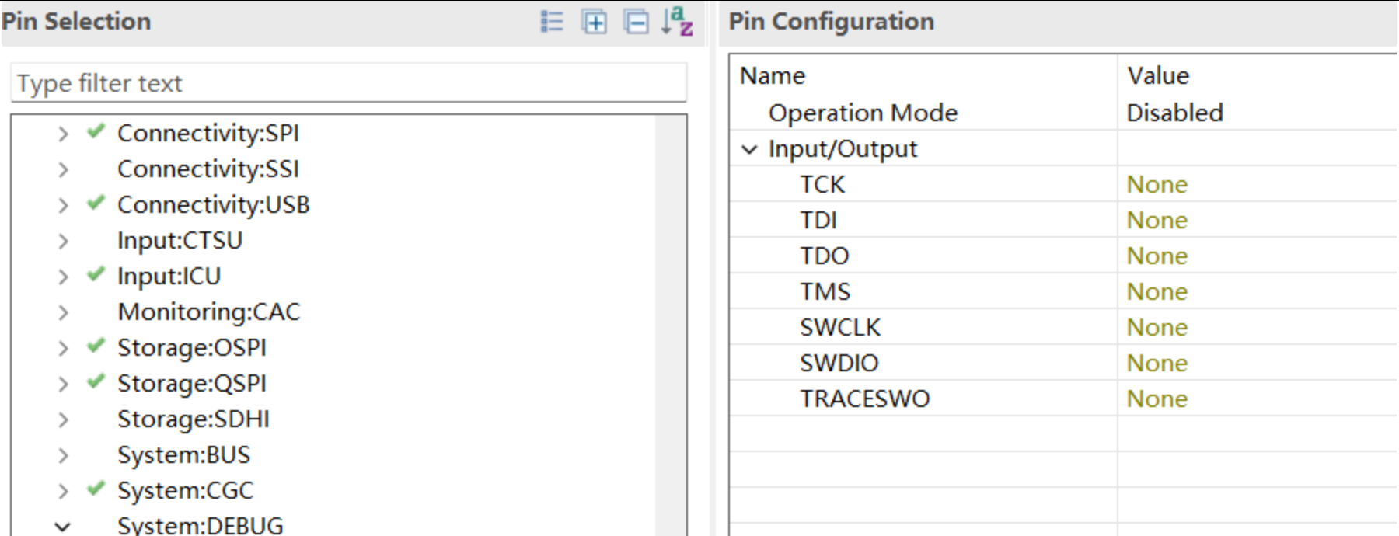Screen dimensions: 1399x536
Task: Click the green check beside Storage:OSPI
Action: pyautogui.click(x=96, y=346)
